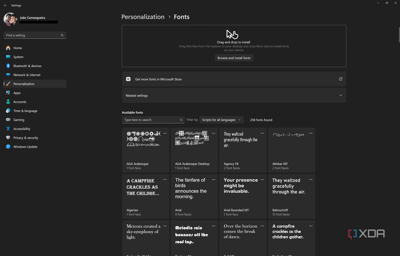The width and height of the screenshot is (400, 256).
Task: Open the 'Melodic rain bounces off the roof top' card
Action: click(x=194, y=238)
